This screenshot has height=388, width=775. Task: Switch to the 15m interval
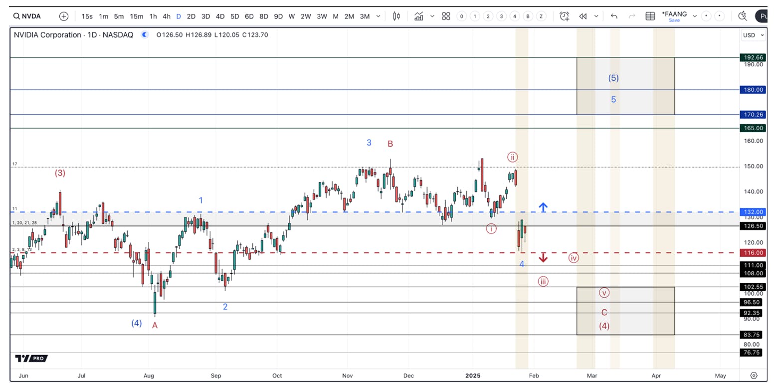137,16
